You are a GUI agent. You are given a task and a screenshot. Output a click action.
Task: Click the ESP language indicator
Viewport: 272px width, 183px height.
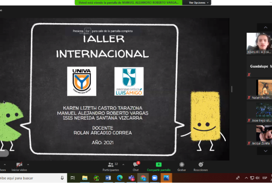coord(265,178)
